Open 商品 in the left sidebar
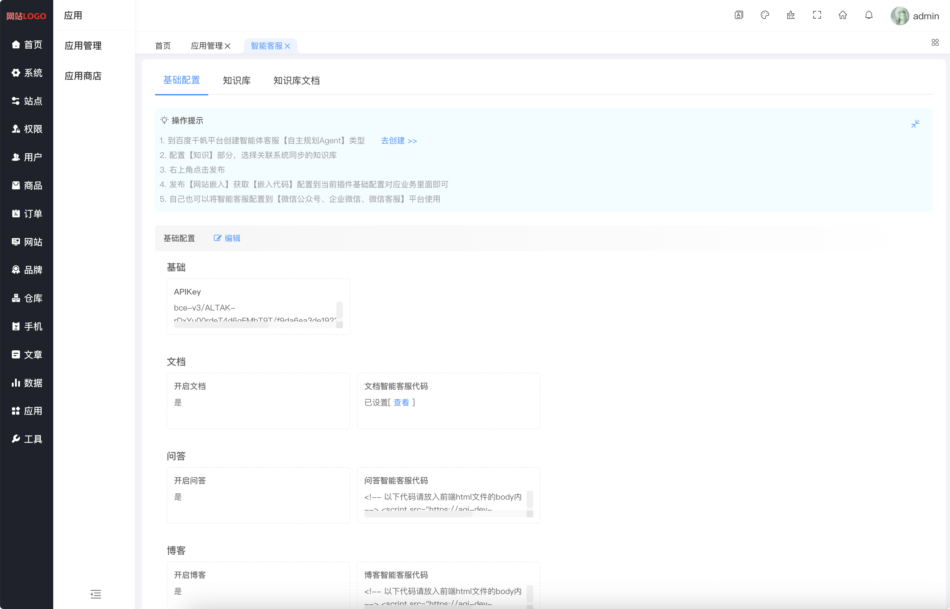The height and width of the screenshot is (609, 950). [27, 185]
